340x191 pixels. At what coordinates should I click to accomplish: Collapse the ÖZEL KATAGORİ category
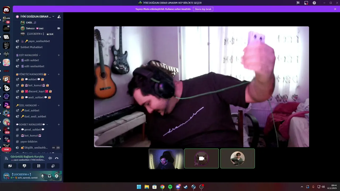pyautogui.click(x=38, y=105)
